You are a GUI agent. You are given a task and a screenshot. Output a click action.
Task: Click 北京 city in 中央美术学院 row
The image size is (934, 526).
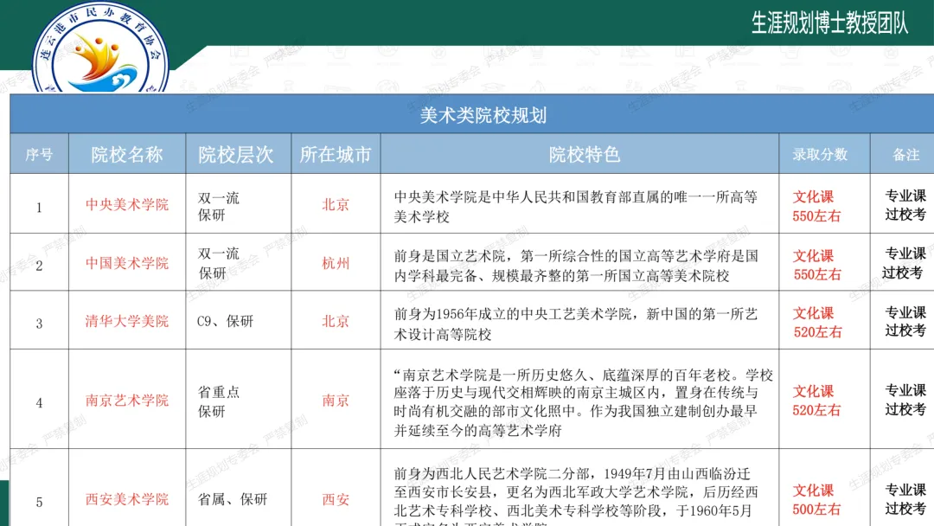tap(336, 204)
